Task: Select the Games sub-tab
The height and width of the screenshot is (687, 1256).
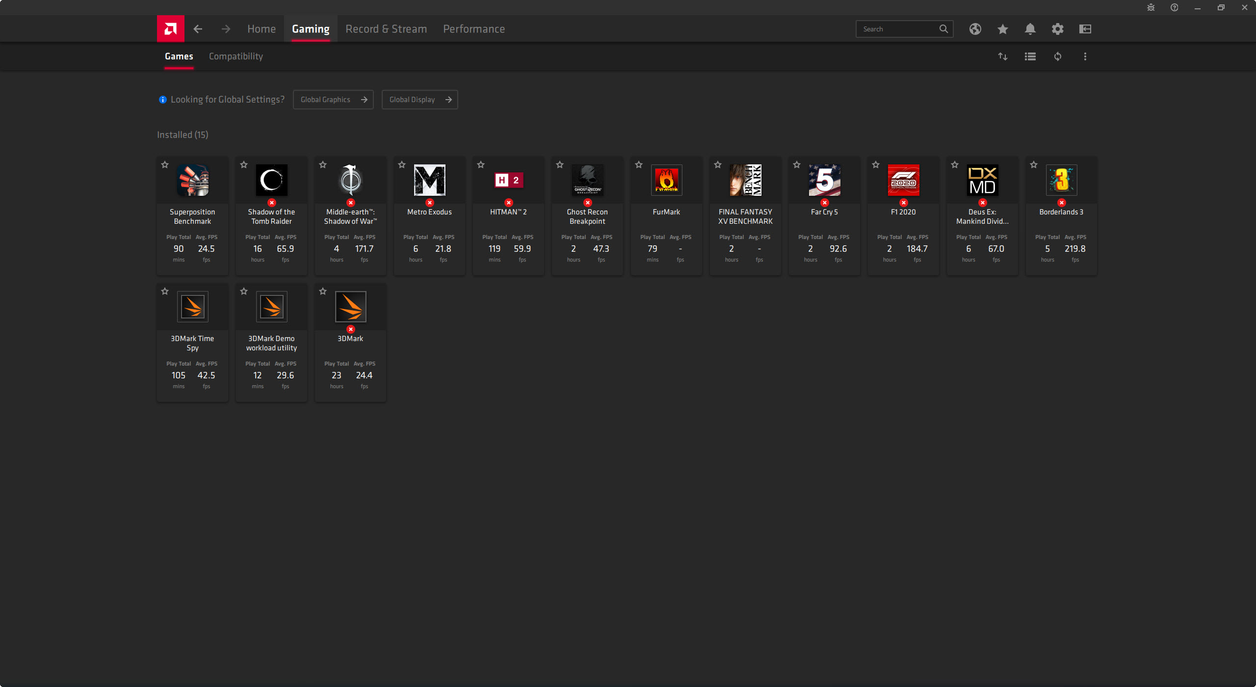Action: [x=179, y=56]
